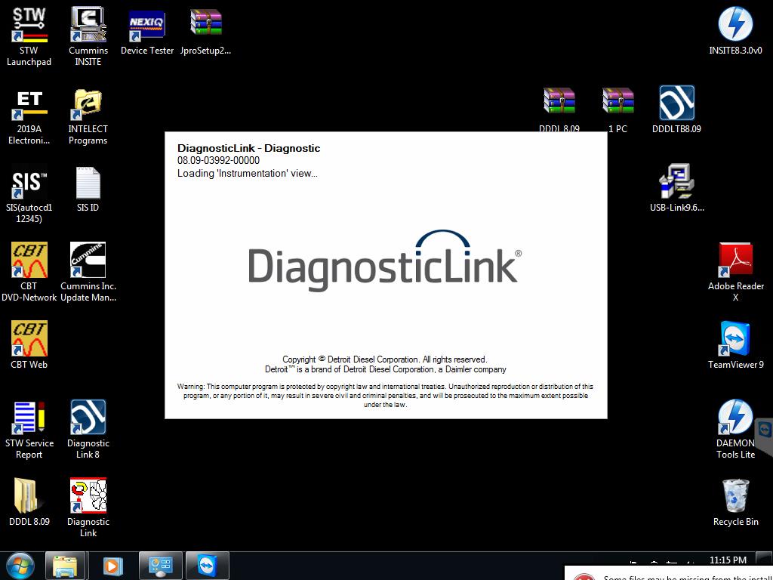Launch 2019A Electronic Technician shortcut

(x=29, y=117)
